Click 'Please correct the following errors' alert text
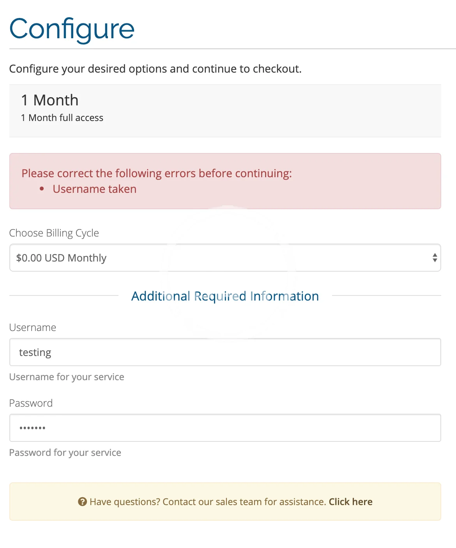456x548 pixels. click(x=157, y=173)
